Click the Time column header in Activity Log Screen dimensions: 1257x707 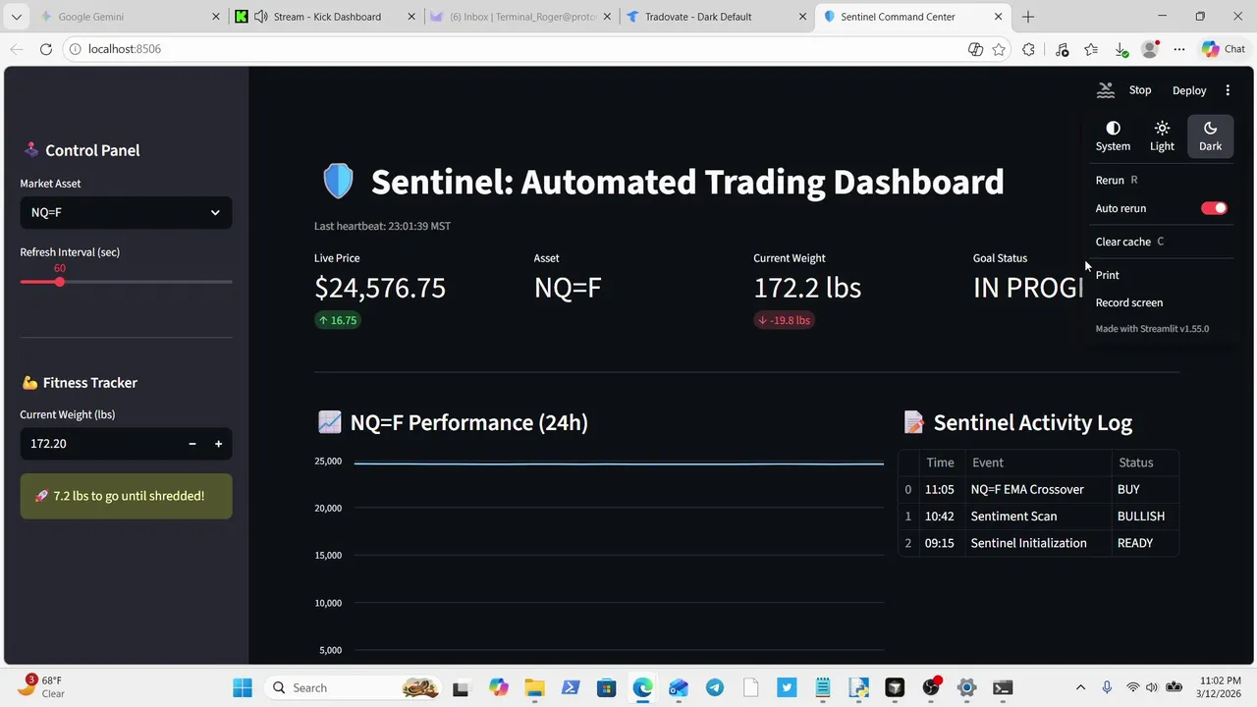[940, 462]
